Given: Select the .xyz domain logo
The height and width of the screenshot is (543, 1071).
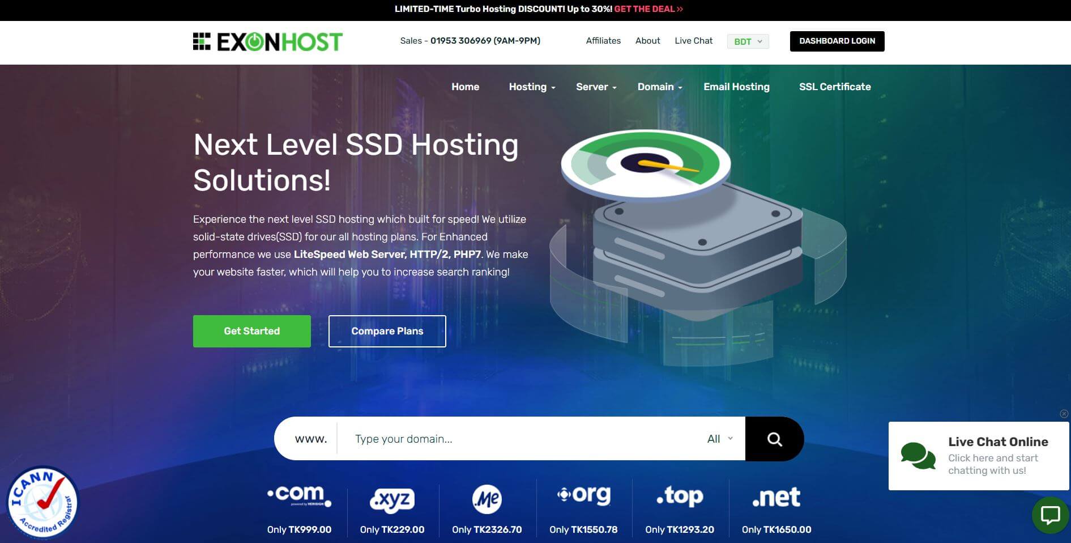Looking at the screenshot, I should (392, 500).
